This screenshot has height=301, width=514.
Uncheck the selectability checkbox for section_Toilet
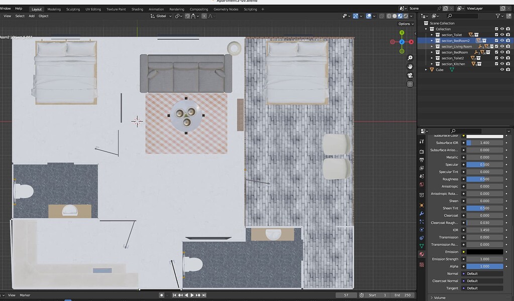click(x=496, y=35)
